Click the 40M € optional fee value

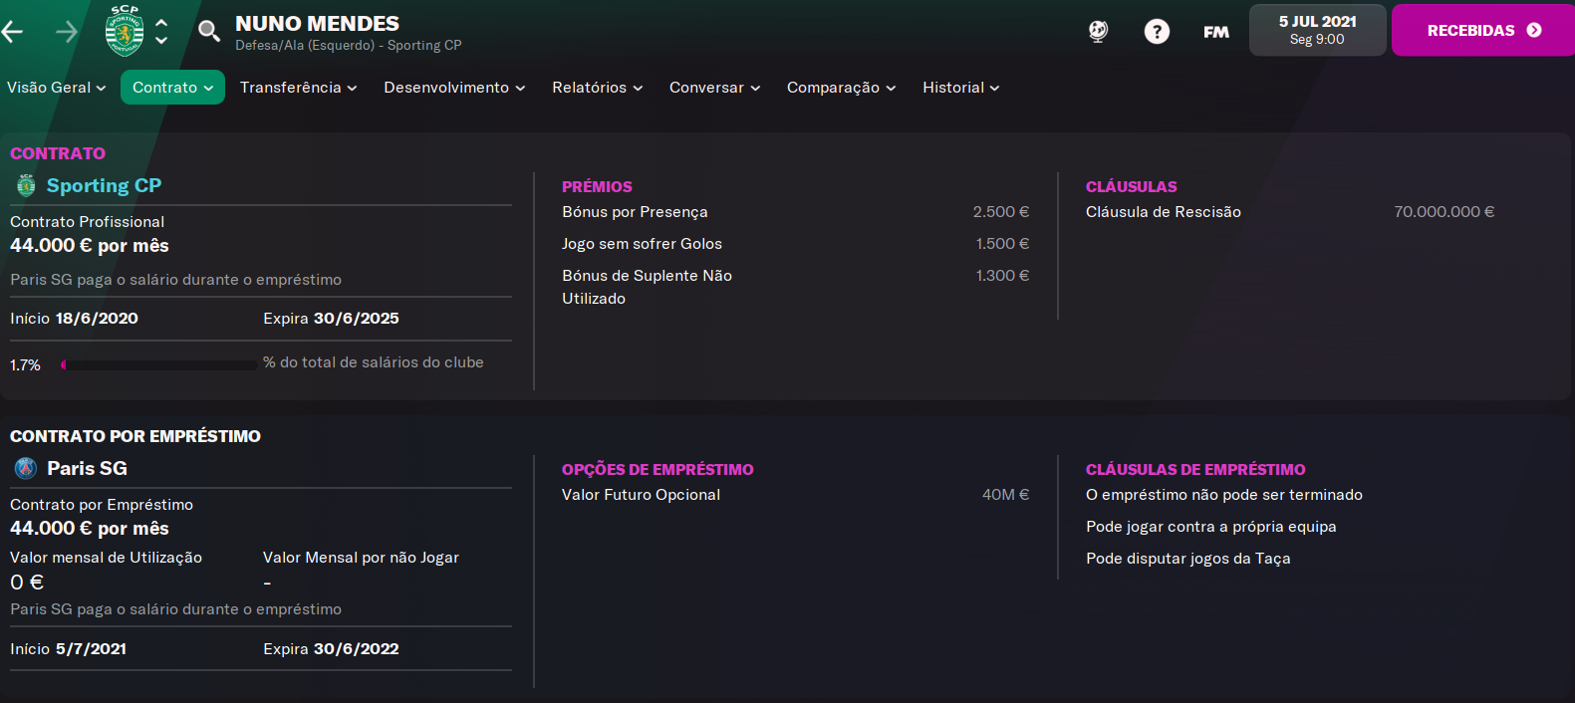tap(1005, 495)
